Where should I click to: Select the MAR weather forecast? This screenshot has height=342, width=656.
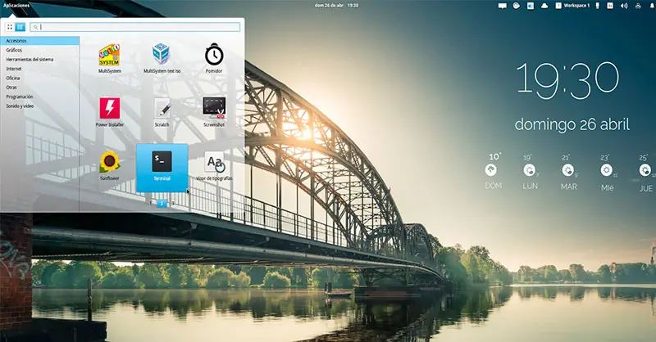(x=568, y=172)
